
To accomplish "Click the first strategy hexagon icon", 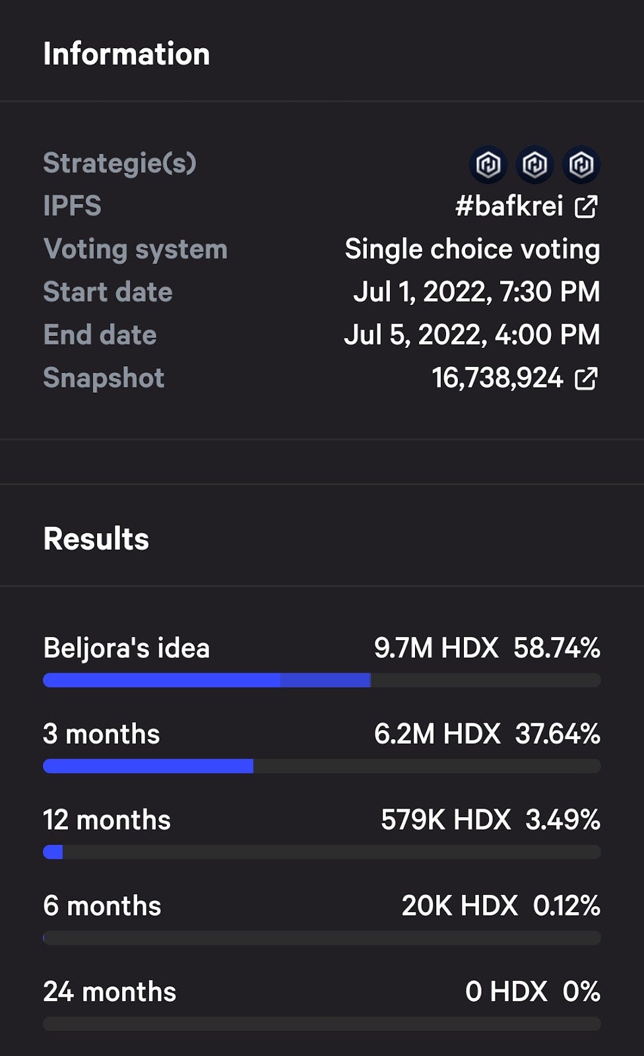I will tap(488, 164).
